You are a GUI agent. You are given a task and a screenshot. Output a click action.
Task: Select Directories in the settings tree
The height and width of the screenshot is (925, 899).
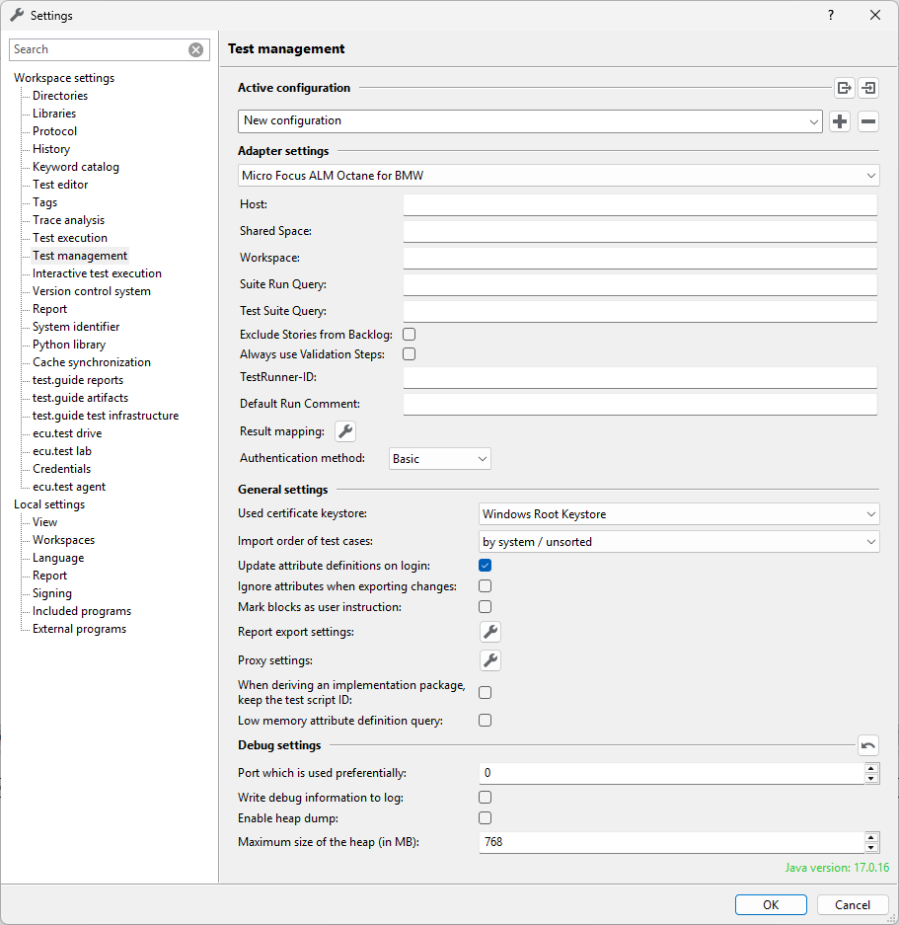60,96
